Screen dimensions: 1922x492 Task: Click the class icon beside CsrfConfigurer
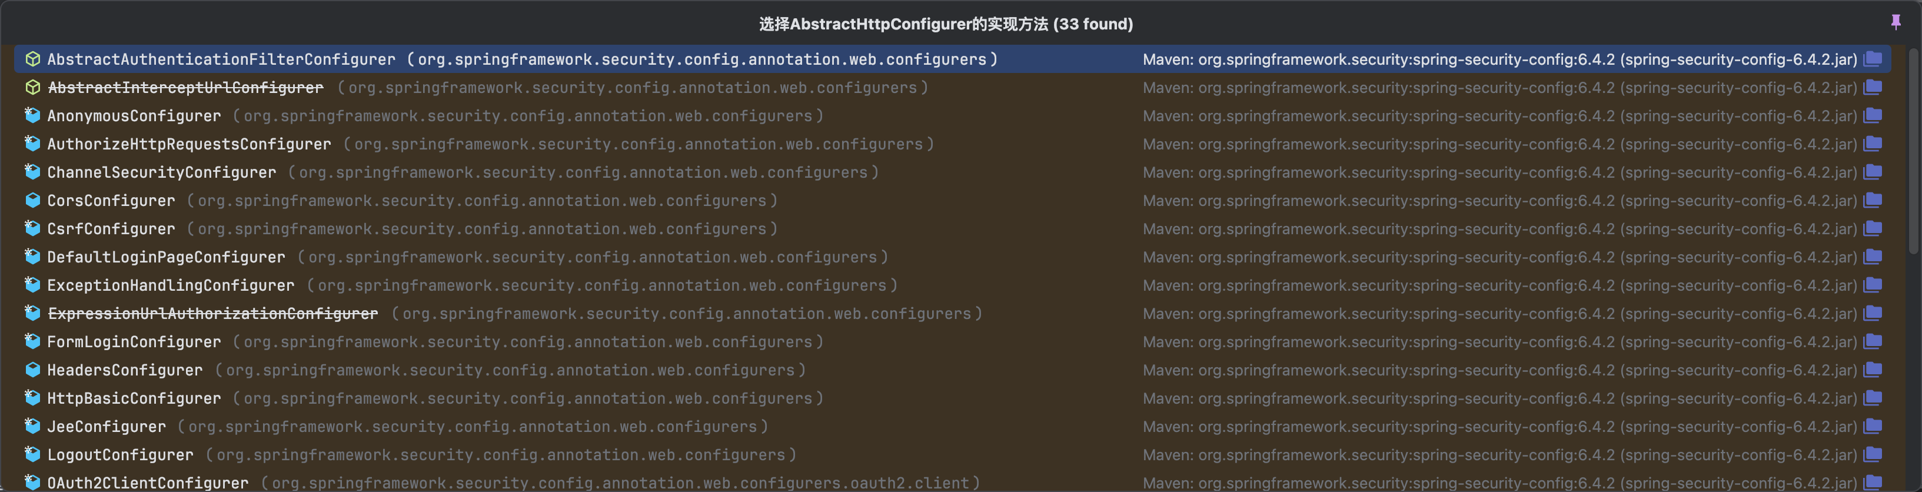pos(32,228)
